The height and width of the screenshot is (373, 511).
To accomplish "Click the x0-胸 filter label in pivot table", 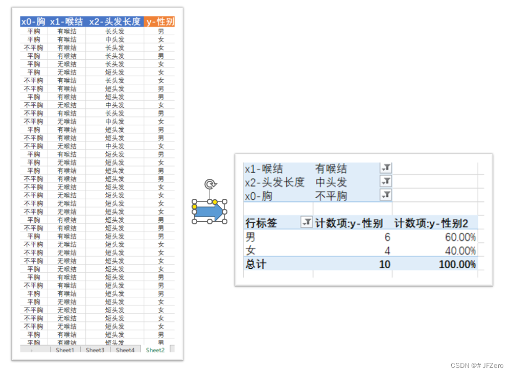I will [x=259, y=196].
